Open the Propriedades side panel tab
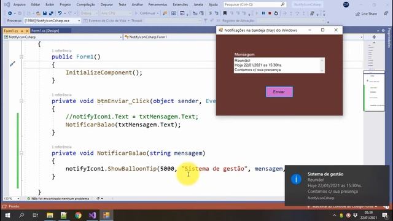 389,38
